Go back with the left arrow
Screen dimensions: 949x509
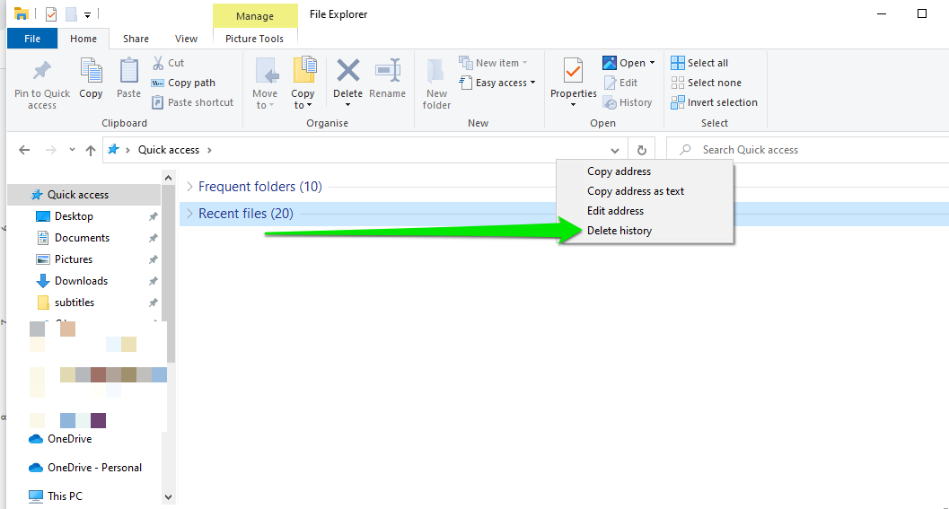point(24,150)
